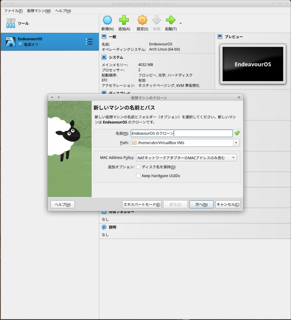Start the VM with 起動(T) arrow

[x=171, y=20]
